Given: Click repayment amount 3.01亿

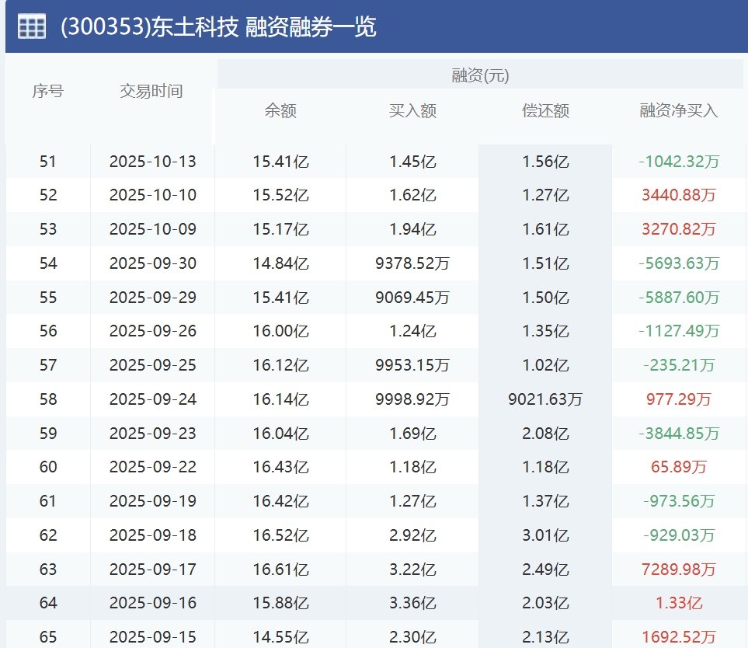Looking at the screenshot, I should click(x=545, y=535).
